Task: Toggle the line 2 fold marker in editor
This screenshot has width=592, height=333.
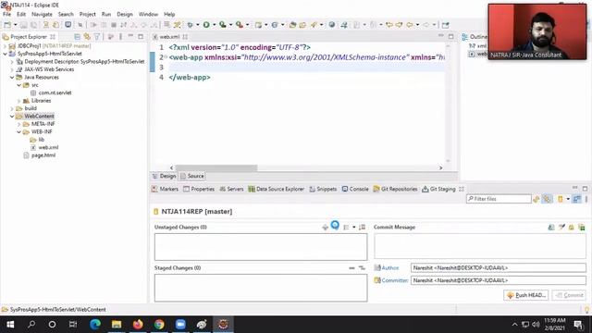Action: click(166, 57)
